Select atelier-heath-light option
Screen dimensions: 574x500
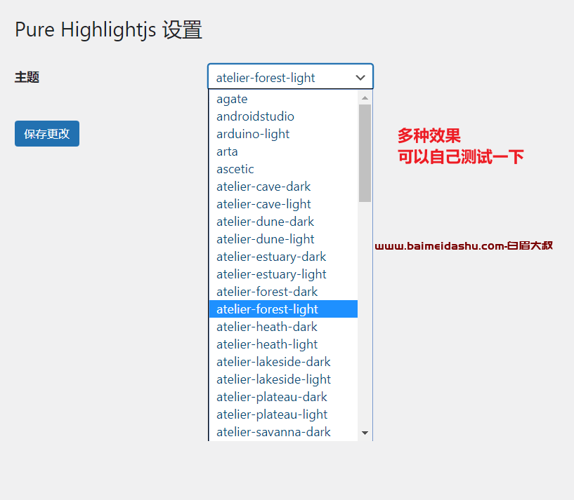pos(283,344)
